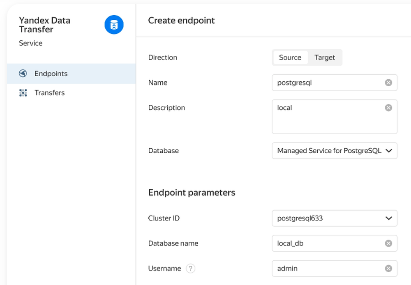Expand the Cluster ID dropdown
This screenshot has width=411, height=285.
point(335,218)
